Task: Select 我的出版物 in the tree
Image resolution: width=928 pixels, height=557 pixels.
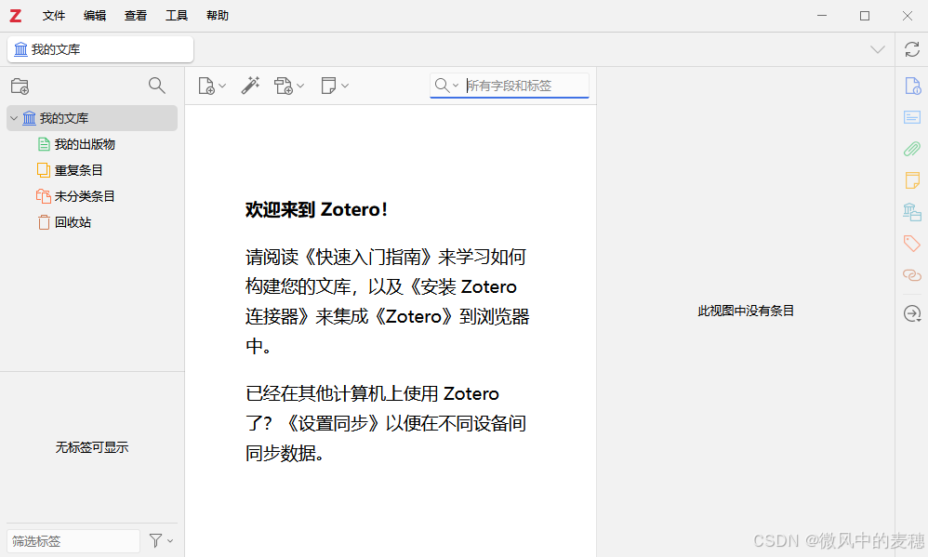Action: point(85,144)
